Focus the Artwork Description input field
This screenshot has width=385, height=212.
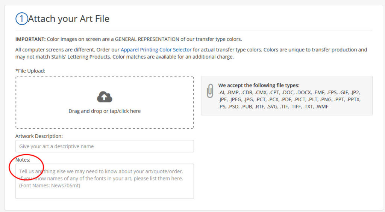pos(105,146)
